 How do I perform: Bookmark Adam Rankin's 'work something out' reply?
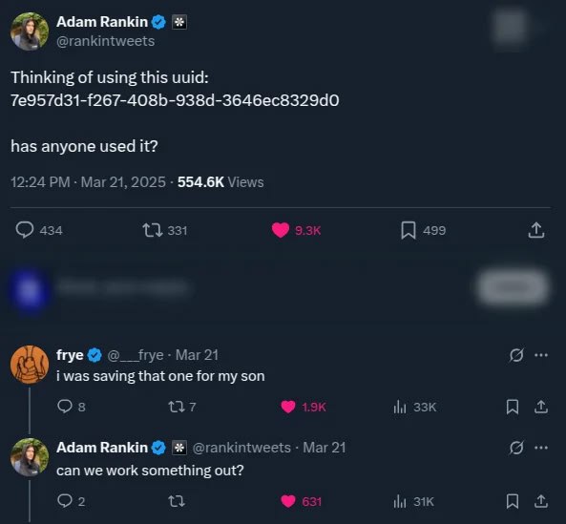coord(513,501)
